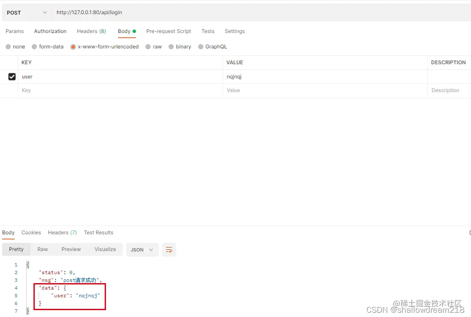Click the empty Key placeholder field
The width and height of the screenshot is (471, 317).
pos(120,90)
